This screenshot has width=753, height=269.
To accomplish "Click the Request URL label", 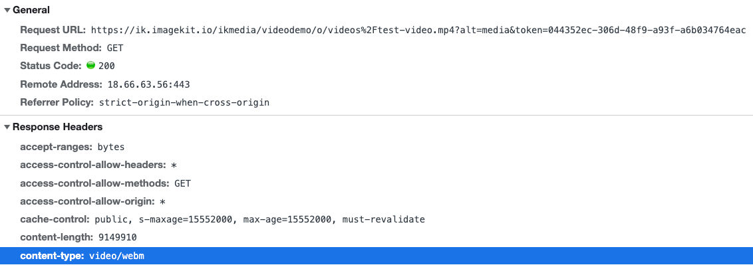I will tap(53, 30).
